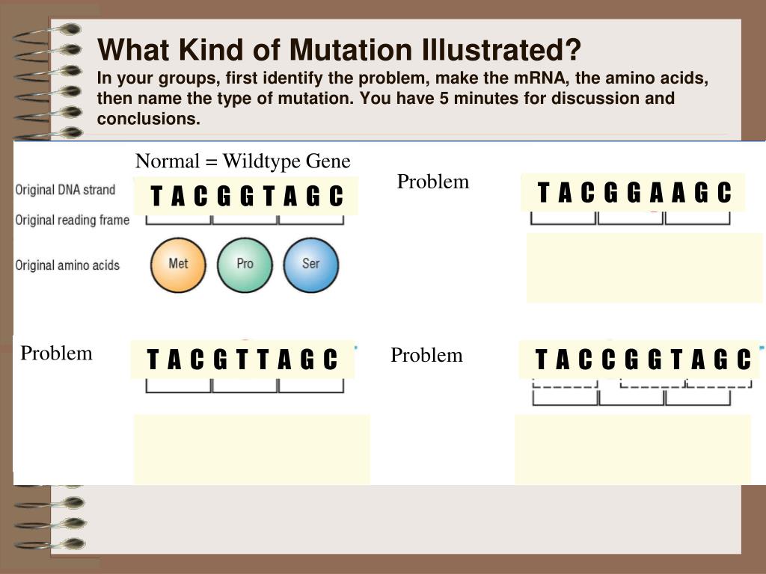Click the instructions paragraph about group discussion
This screenshot has width=766, height=574.
coord(402,98)
